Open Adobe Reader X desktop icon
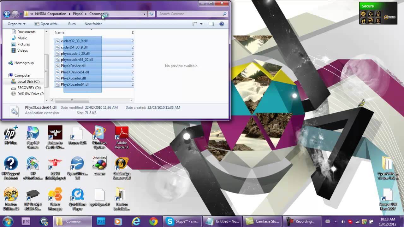 click(122, 137)
